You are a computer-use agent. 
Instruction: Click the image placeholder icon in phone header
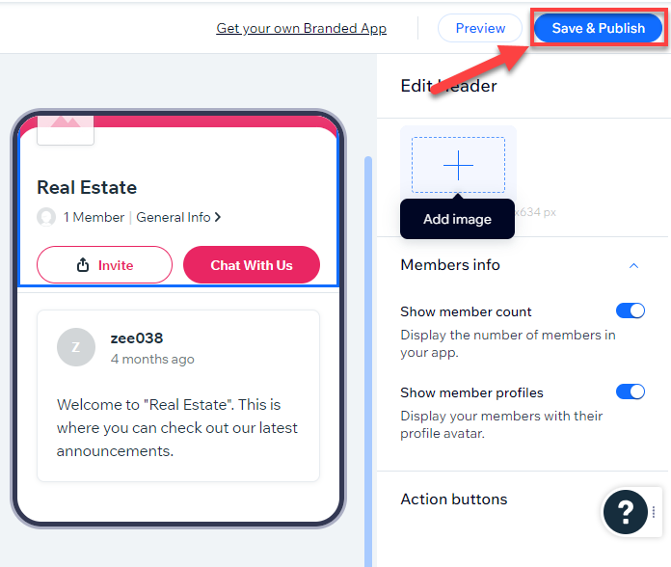coord(66,129)
